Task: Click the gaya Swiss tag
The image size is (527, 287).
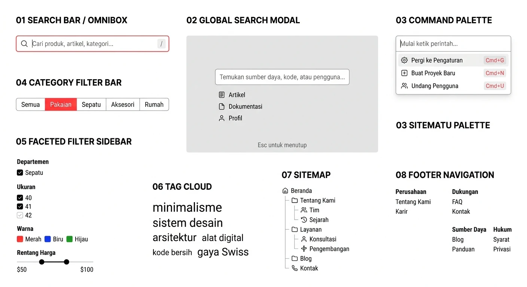Action: (223, 252)
